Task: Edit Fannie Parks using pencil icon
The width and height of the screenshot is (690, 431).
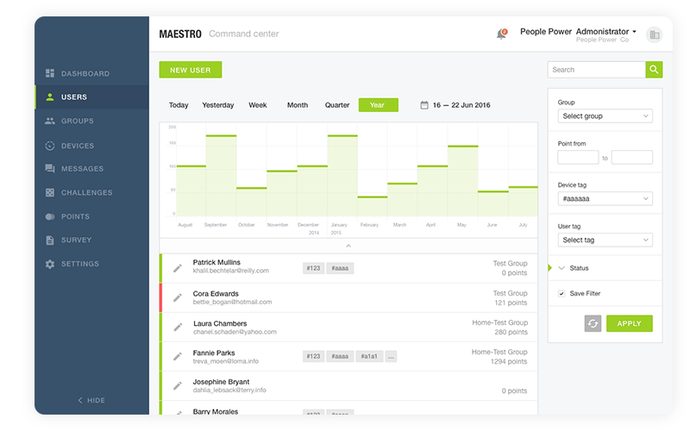Action: point(178,356)
